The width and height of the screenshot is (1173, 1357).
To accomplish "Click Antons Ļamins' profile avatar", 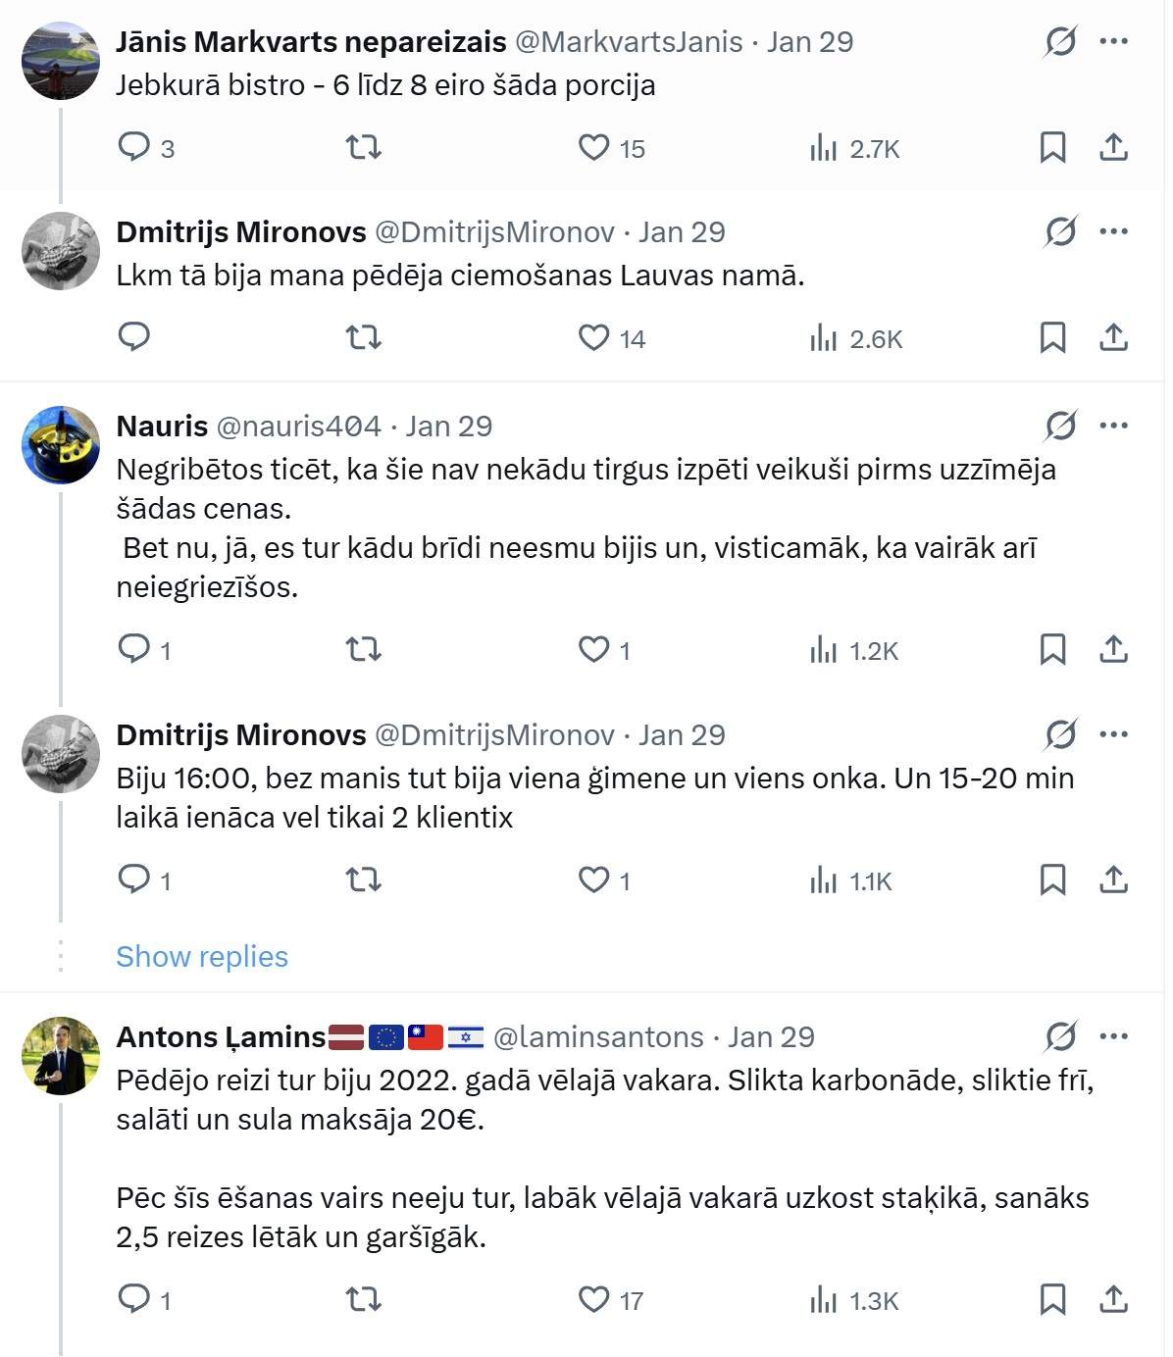I will coord(61,1055).
